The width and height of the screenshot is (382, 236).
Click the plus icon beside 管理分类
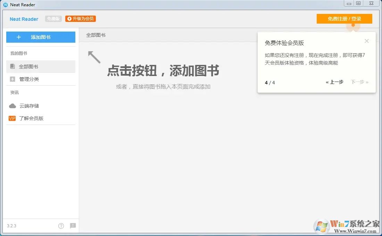tap(13, 79)
